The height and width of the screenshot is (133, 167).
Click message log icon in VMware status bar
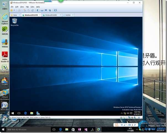click(x=139, y=117)
